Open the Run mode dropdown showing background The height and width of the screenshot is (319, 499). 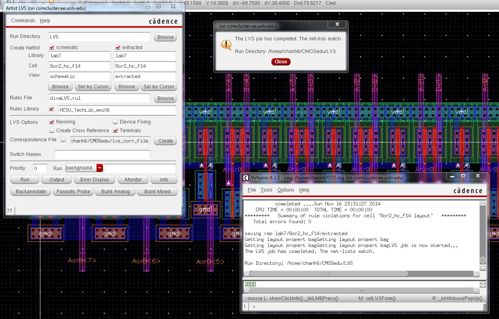99,168
